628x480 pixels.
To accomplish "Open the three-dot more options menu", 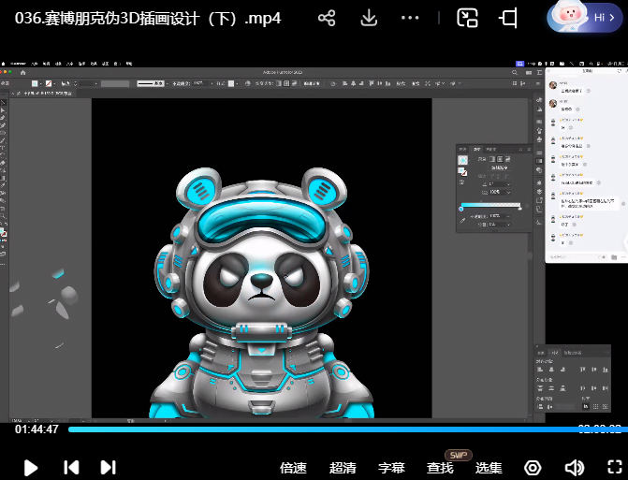I will (x=410, y=18).
